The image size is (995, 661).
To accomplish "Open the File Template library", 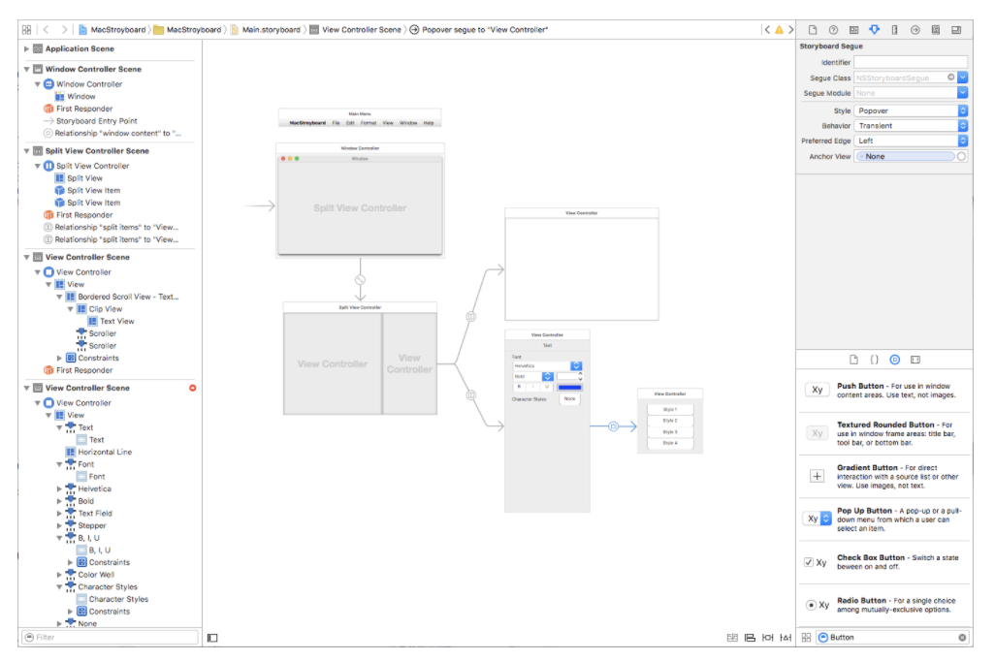I will pos(853,360).
